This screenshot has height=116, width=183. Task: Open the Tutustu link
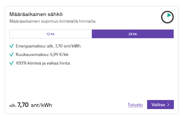pos(135,105)
